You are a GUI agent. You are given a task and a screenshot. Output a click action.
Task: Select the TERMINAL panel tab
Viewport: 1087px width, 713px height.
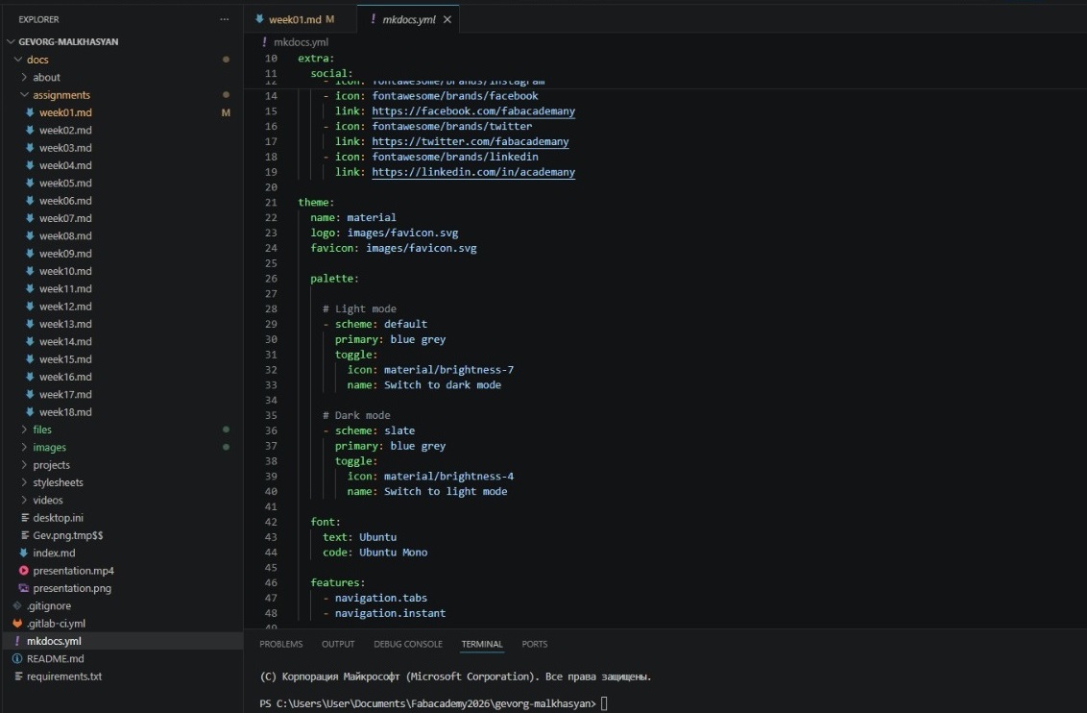(x=482, y=645)
